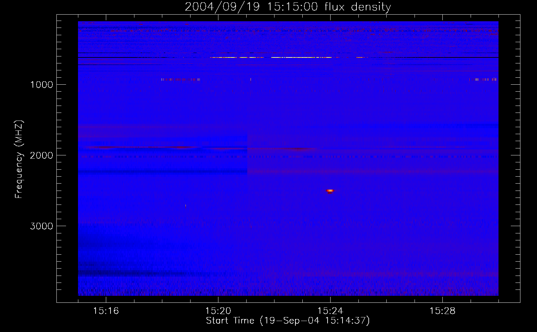Click the 1000 frequency tick label
The width and height of the screenshot is (537, 332).
point(41,85)
